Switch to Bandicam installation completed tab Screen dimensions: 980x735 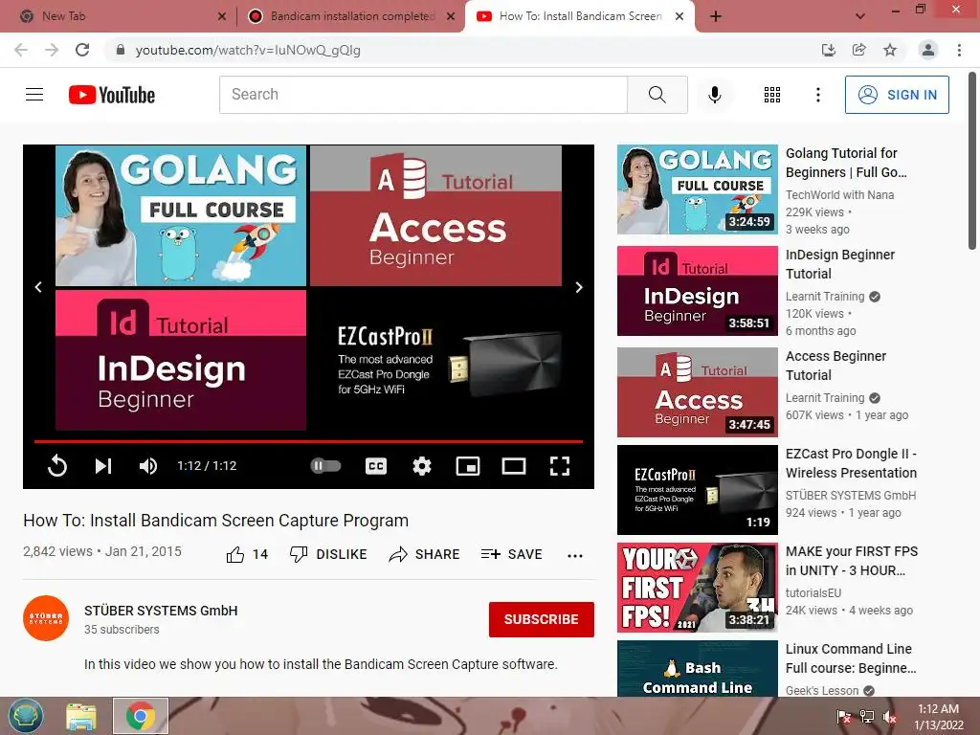click(x=352, y=16)
